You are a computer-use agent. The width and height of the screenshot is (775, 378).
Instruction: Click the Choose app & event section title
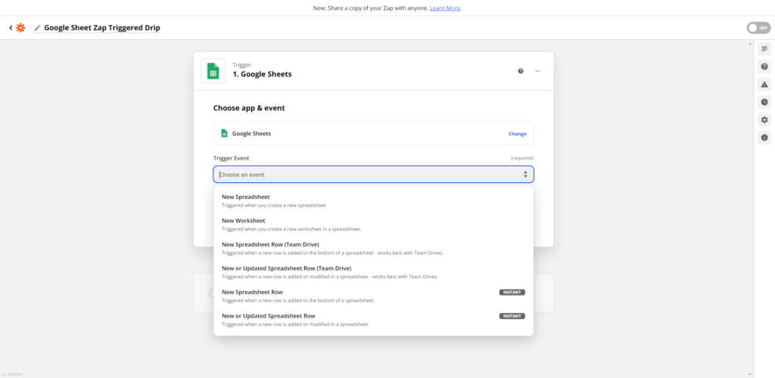[x=249, y=107]
